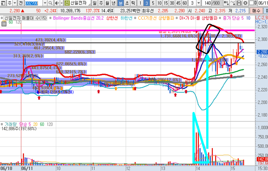Click the bar count field showing 140

pyautogui.click(x=207, y=3)
